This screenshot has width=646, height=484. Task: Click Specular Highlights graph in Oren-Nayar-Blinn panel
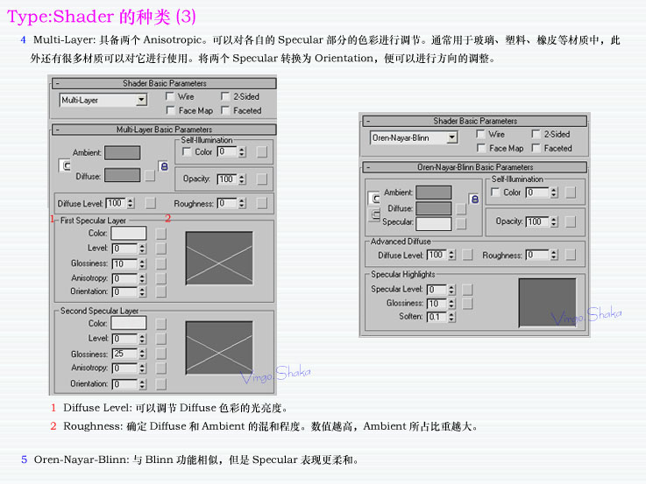(x=547, y=303)
